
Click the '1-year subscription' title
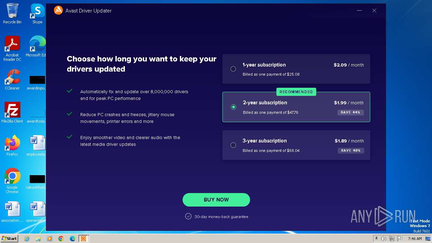(x=264, y=65)
